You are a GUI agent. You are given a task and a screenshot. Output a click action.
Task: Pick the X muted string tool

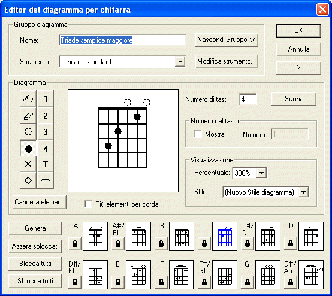(28, 164)
